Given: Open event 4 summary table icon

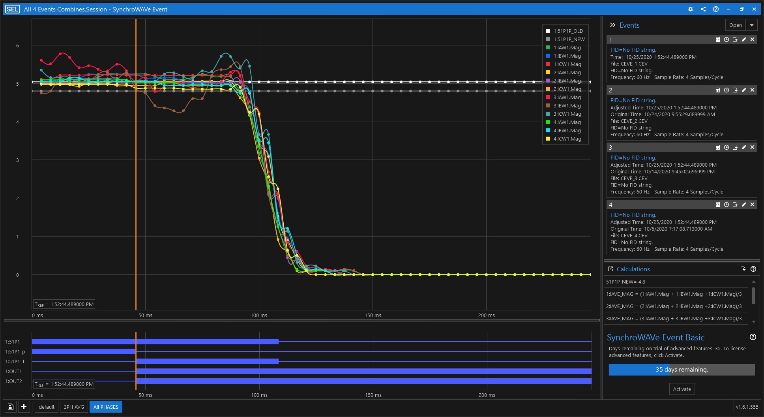Looking at the screenshot, I should pyautogui.click(x=718, y=205).
